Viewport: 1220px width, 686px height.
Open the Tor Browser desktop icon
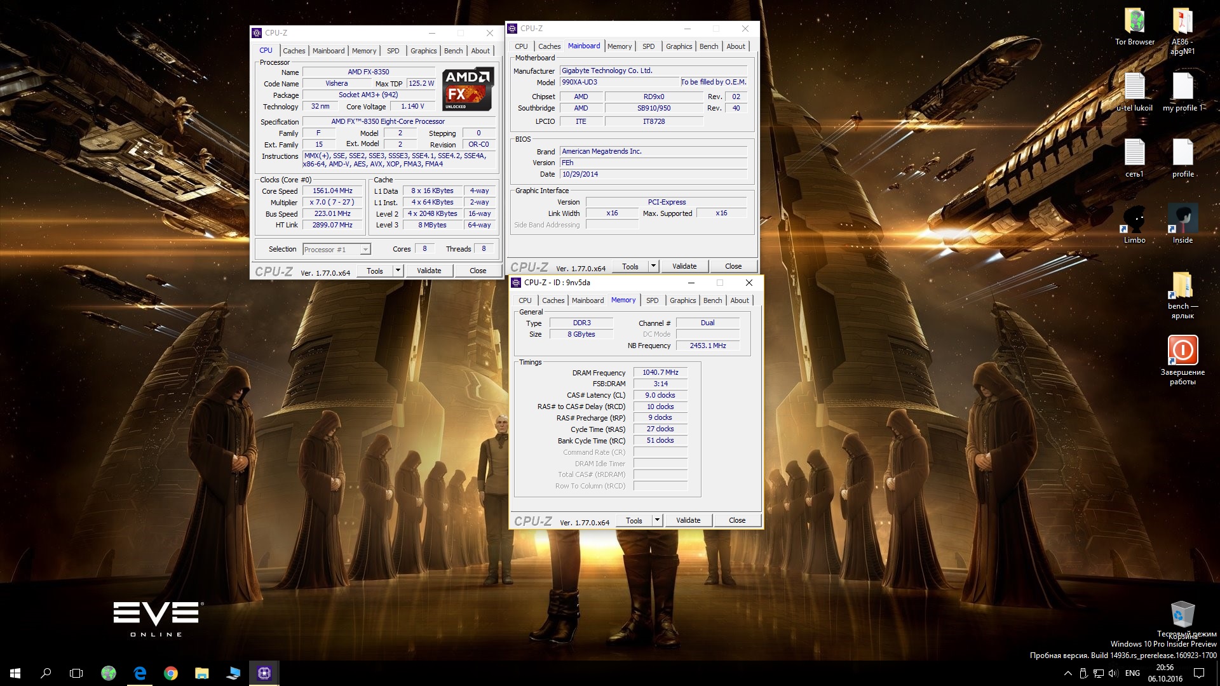click(x=1134, y=27)
